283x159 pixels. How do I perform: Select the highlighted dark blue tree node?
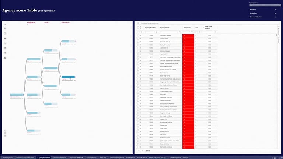coord(68,77)
